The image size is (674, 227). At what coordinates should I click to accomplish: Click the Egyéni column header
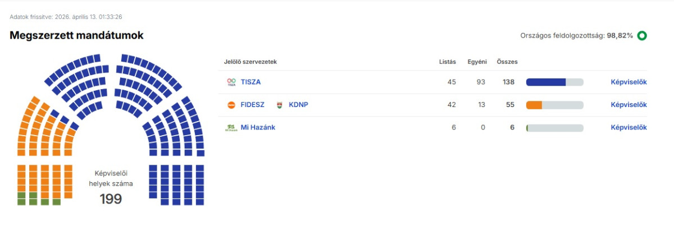pyautogui.click(x=477, y=62)
